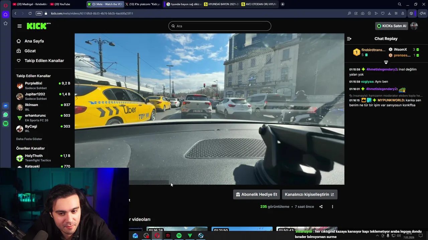Open Gözat browse page
428x240 pixels.
click(x=30, y=51)
